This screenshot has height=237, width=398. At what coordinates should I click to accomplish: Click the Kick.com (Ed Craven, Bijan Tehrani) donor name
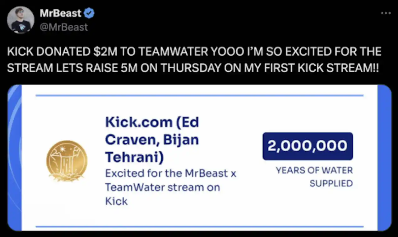(x=152, y=140)
